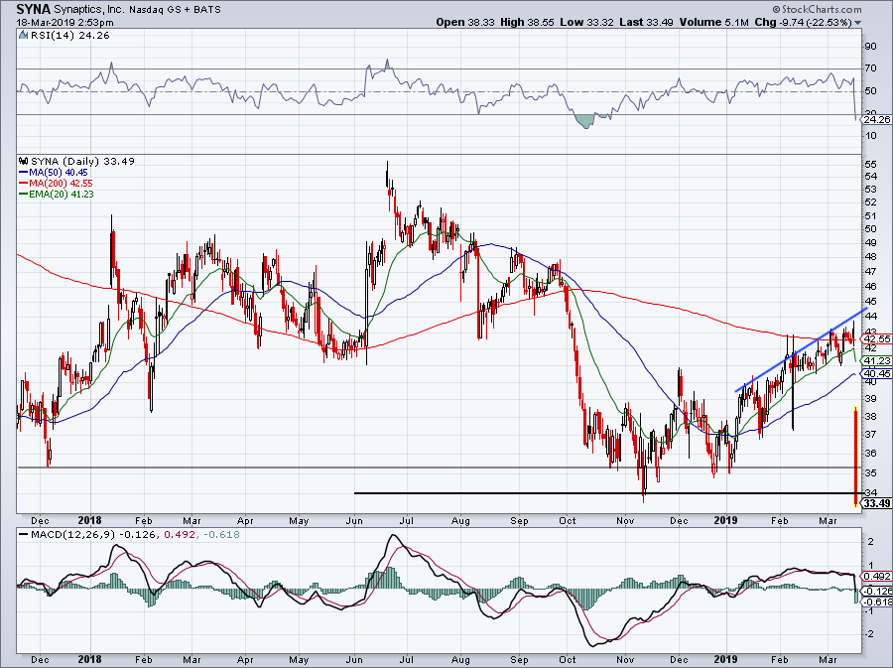Click the SYNA ticker symbol in the header
The image size is (893, 668).
coord(33,9)
